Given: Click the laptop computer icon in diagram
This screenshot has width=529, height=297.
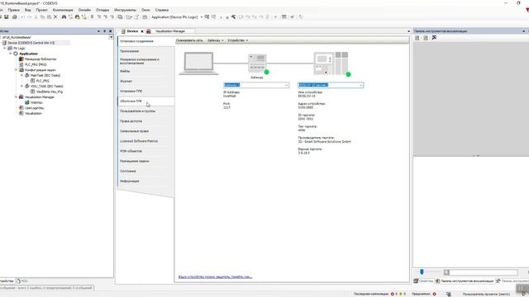Looking at the screenshot, I should tap(198, 63).
